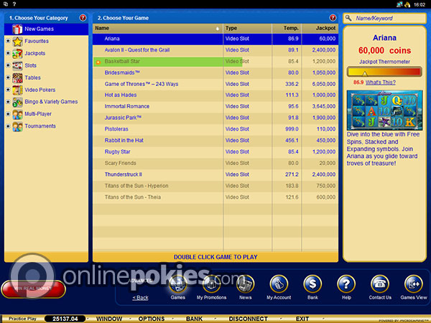This screenshot has height=323, width=431.
Task: Expand the Tables category
Action: (x=8, y=78)
